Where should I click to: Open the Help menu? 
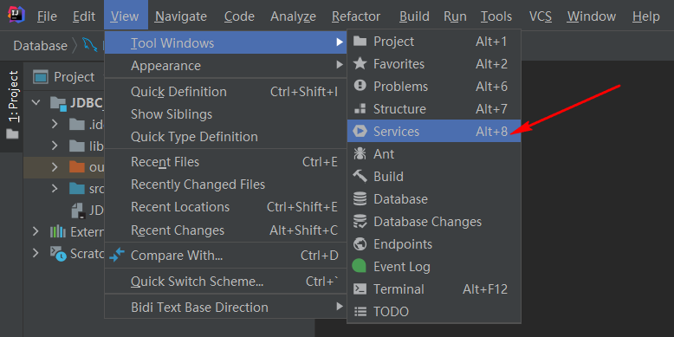(x=645, y=16)
